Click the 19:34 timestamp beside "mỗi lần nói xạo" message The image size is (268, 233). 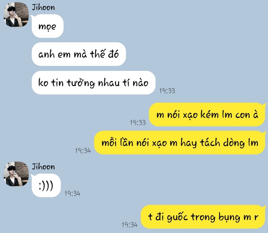point(83,151)
